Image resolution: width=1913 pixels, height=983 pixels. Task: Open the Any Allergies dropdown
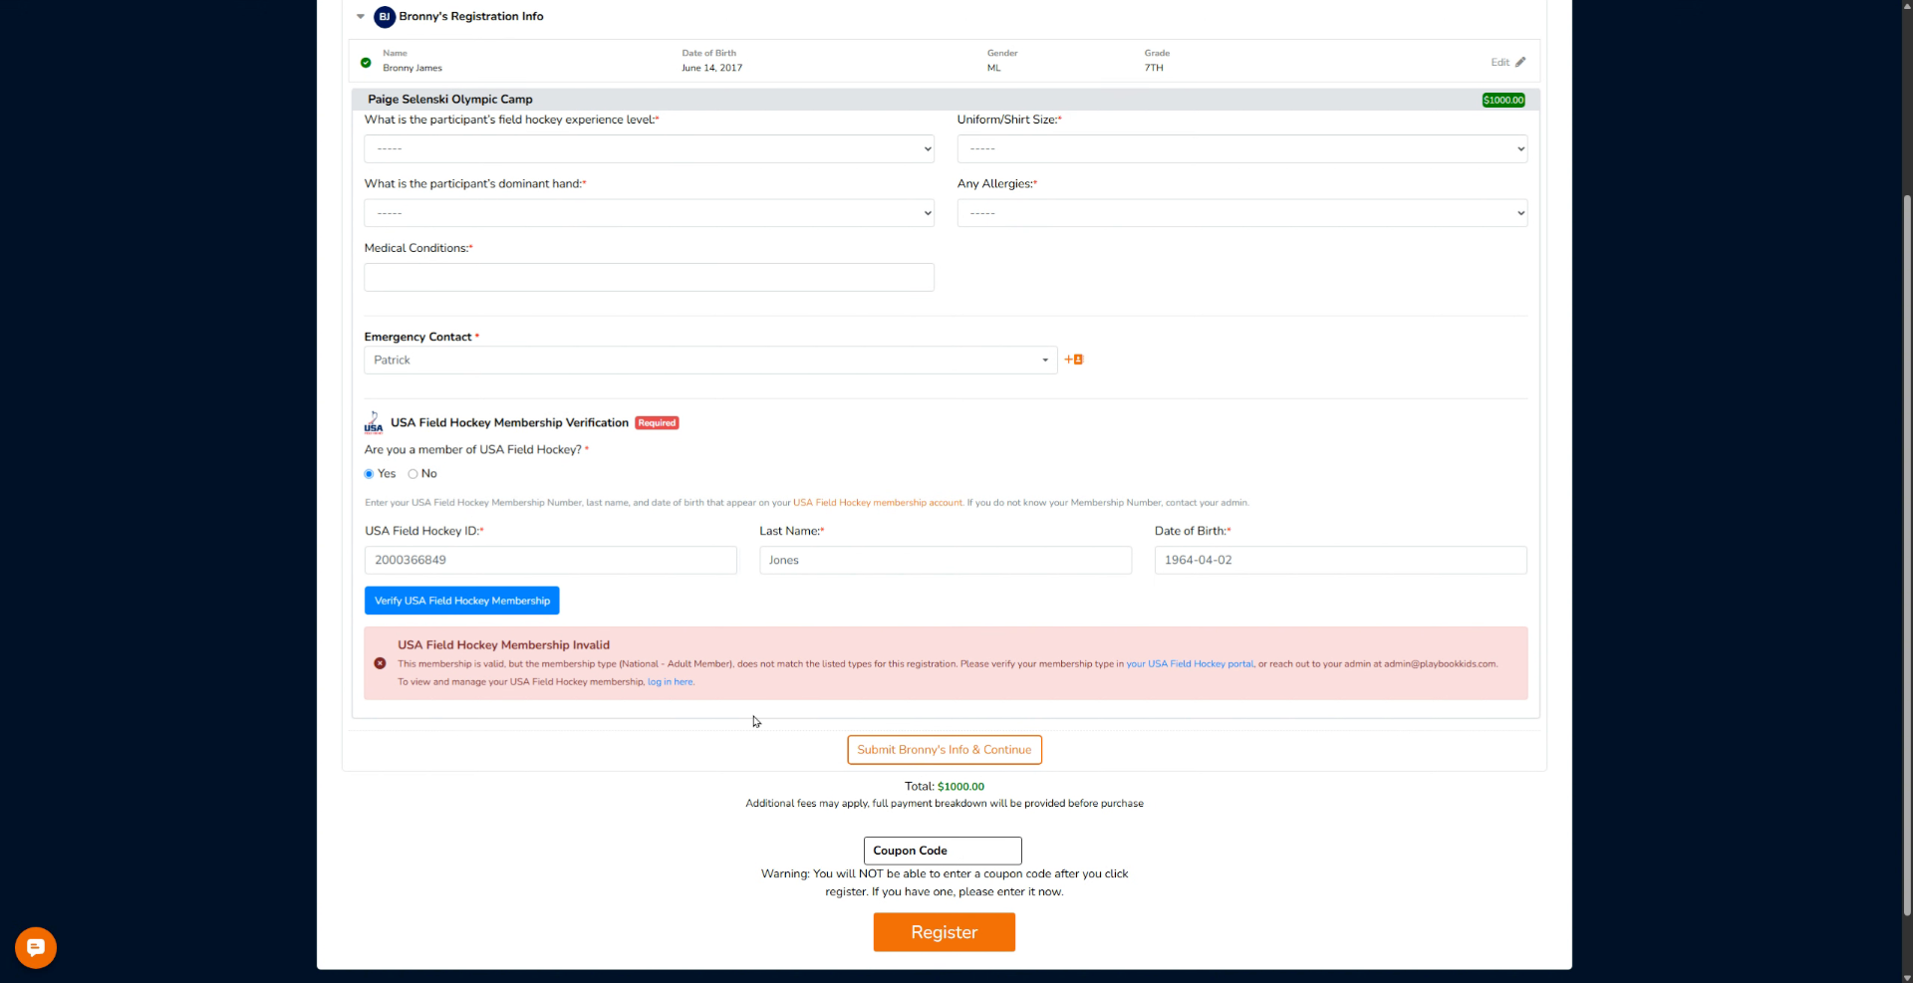coord(1241,213)
